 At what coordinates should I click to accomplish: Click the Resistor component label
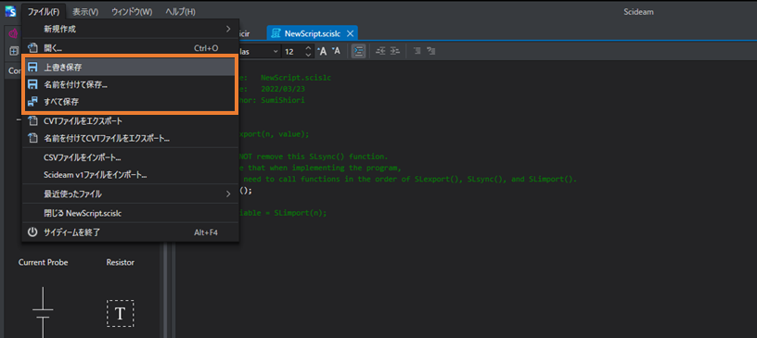point(121,263)
